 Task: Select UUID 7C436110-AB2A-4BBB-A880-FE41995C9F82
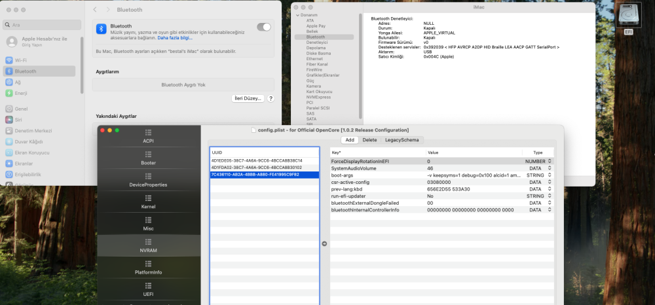tap(265, 174)
